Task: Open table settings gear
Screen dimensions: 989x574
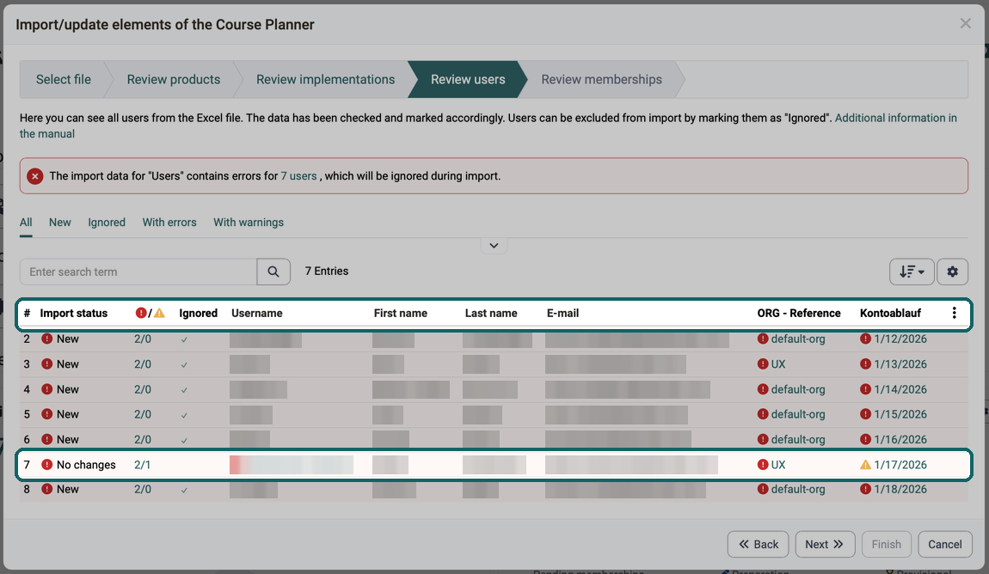Action: [x=952, y=272]
